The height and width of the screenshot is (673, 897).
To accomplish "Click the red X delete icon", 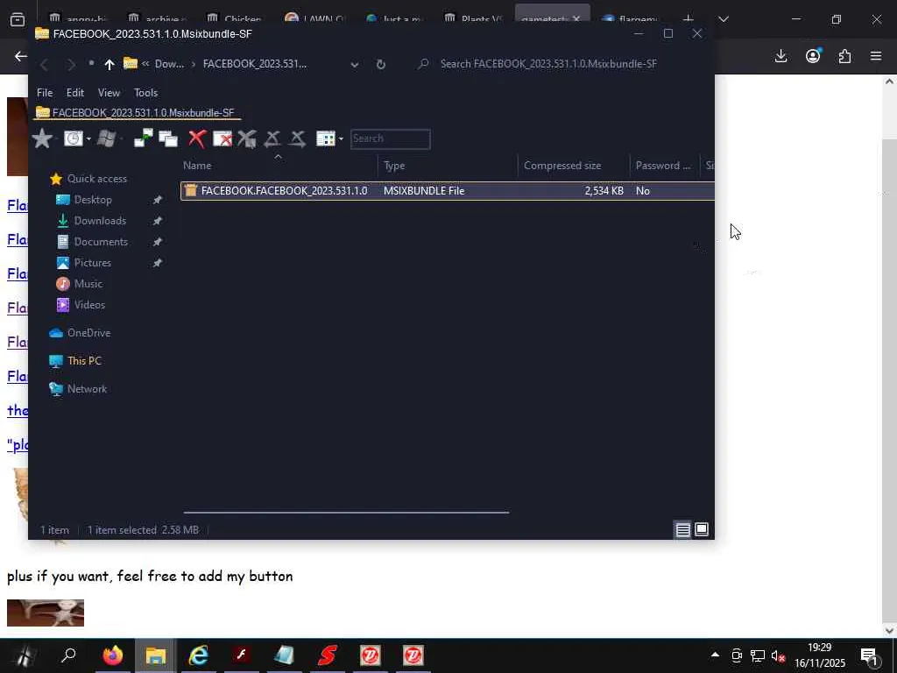I will pyautogui.click(x=197, y=138).
